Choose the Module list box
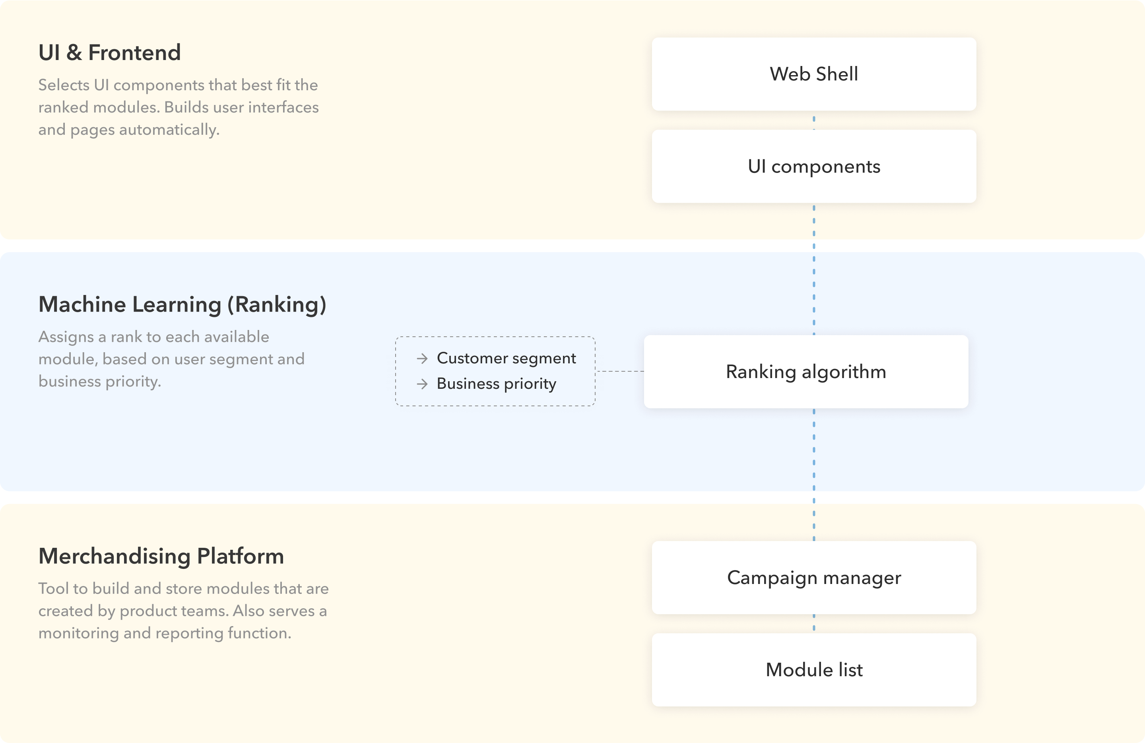The width and height of the screenshot is (1145, 743). pos(813,670)
